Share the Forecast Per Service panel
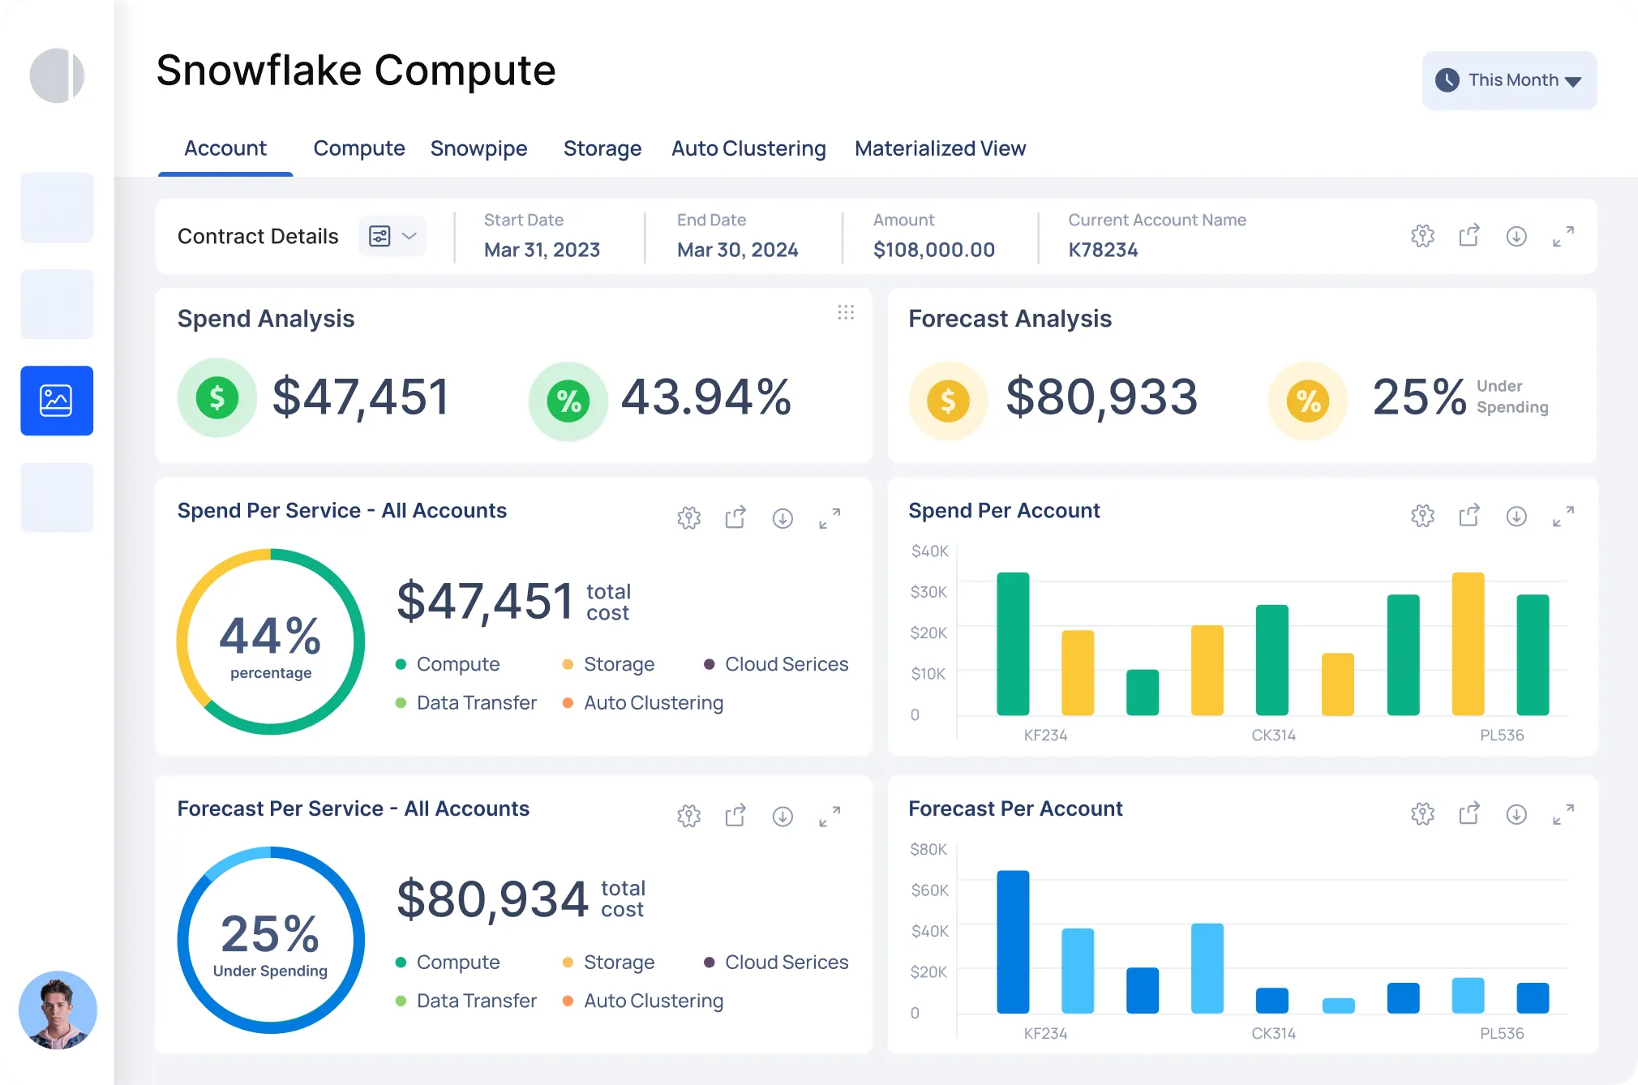 pos(735,816)
